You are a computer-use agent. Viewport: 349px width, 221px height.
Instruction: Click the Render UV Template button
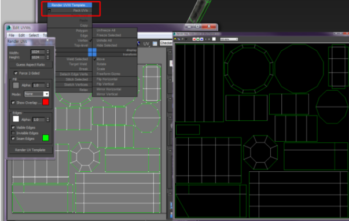[x=30, y=150]
